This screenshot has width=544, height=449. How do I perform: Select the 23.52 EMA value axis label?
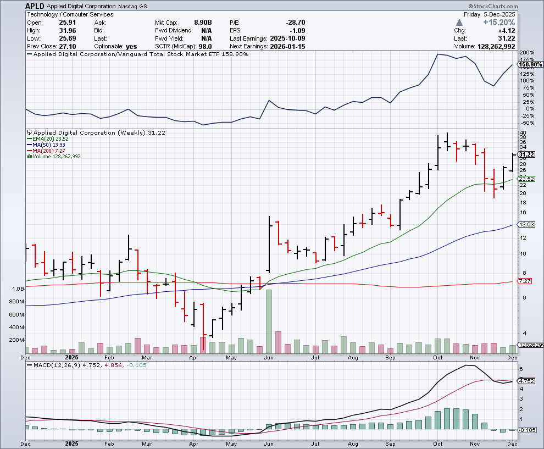527,179
